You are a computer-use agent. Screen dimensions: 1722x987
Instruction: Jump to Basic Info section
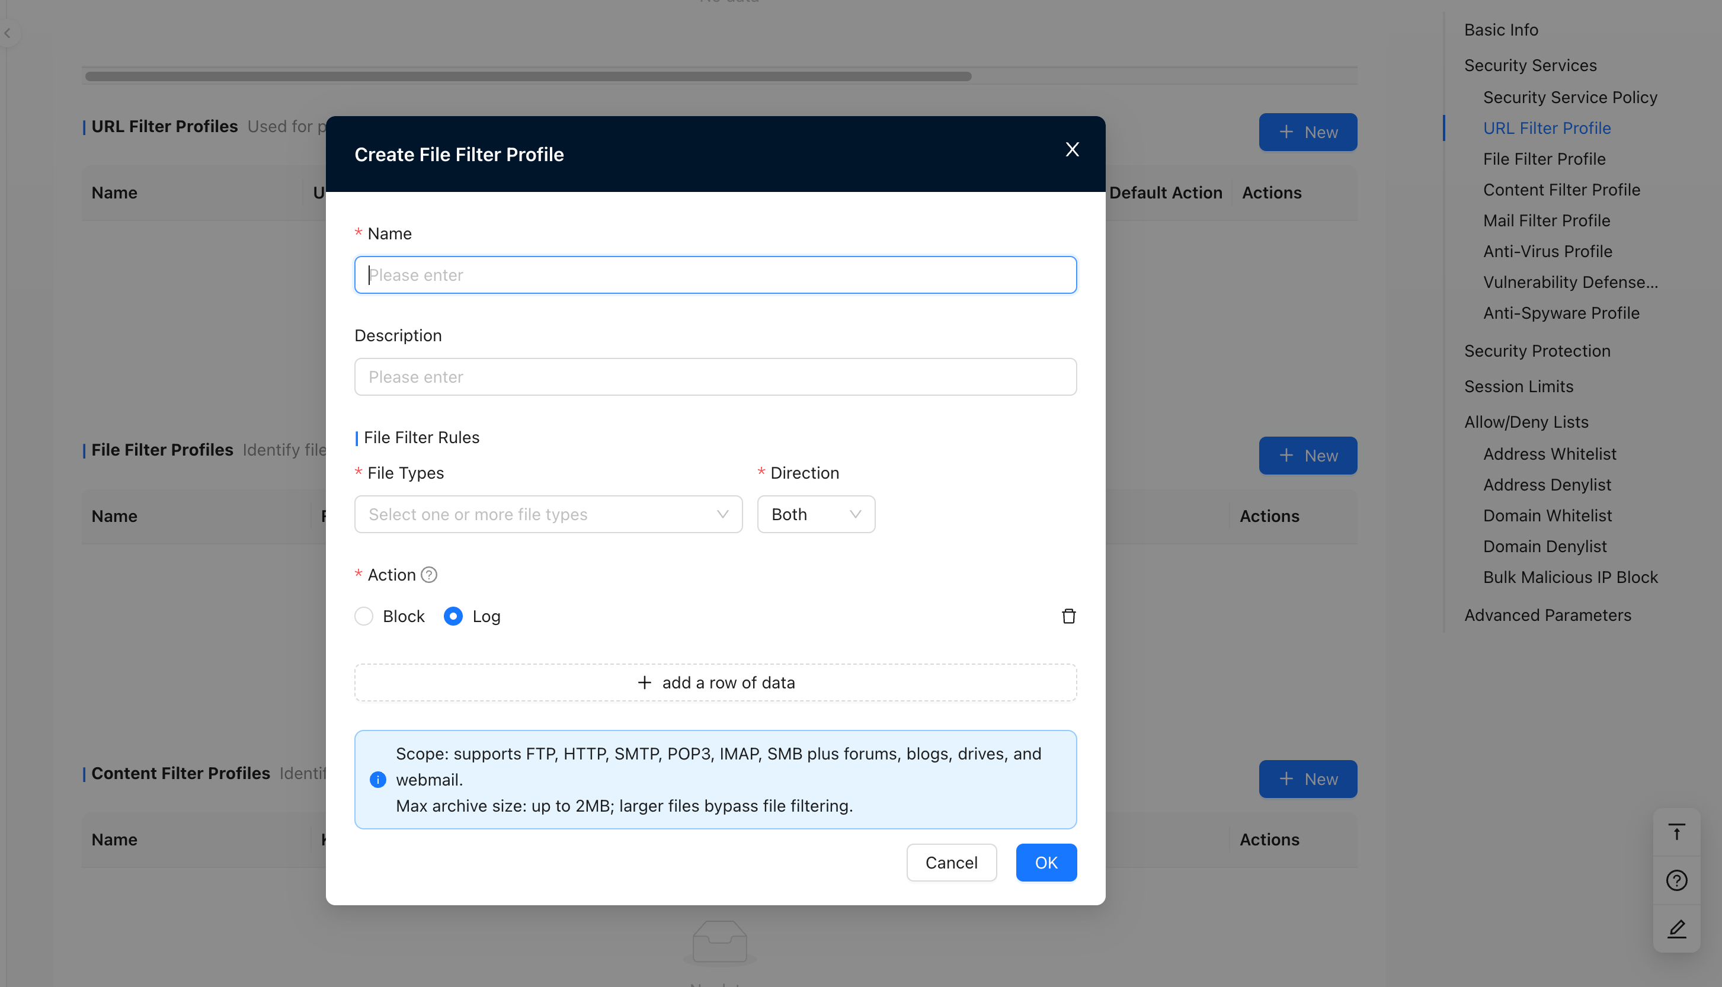1501,30
